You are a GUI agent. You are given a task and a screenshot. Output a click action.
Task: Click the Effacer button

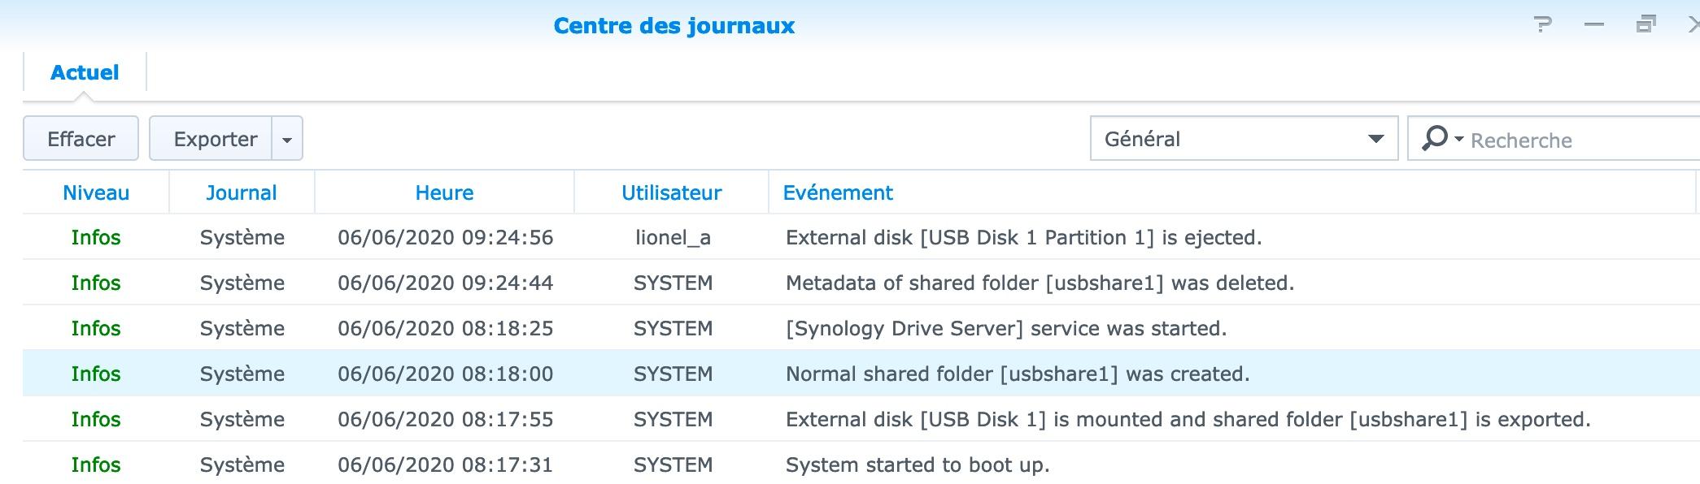tap(81, 139)
